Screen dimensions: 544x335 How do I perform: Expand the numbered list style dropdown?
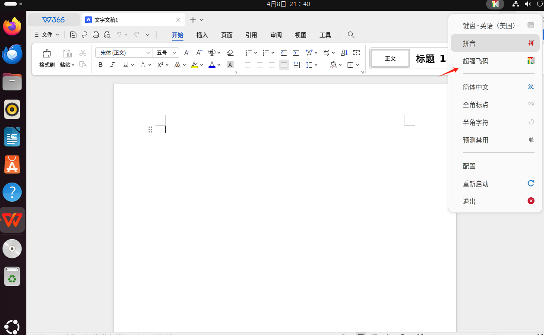[x=273, y=53]
